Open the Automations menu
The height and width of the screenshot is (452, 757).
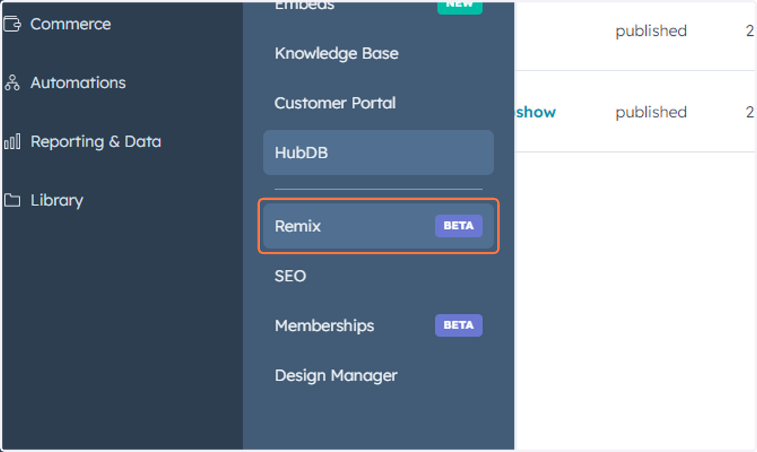click(78, 83)
